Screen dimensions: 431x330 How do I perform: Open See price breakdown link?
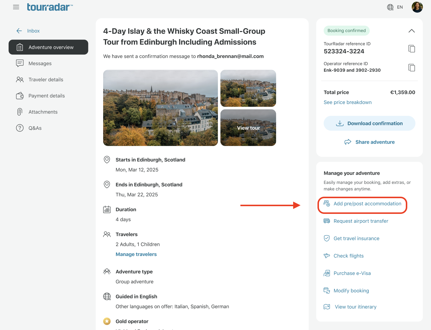point(347,102)
